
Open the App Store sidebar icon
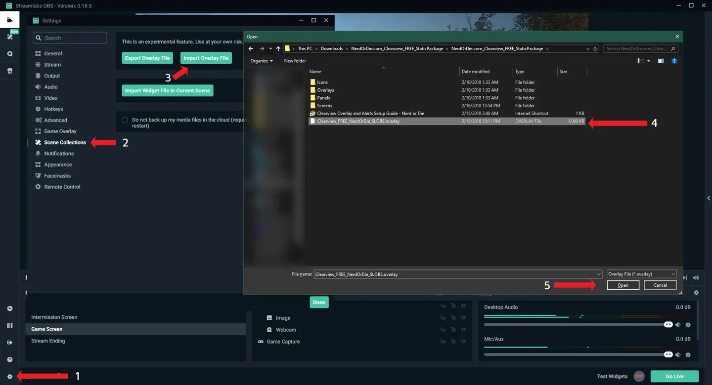pyautogui.click(x=9, y=71)
